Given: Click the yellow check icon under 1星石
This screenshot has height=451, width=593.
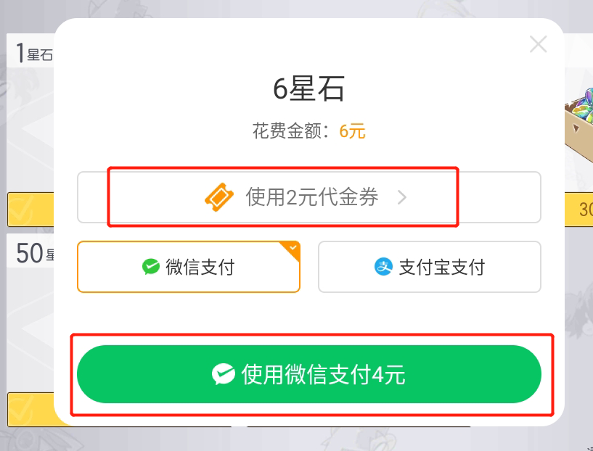Looking at the screenshot, I should [20, 210].
